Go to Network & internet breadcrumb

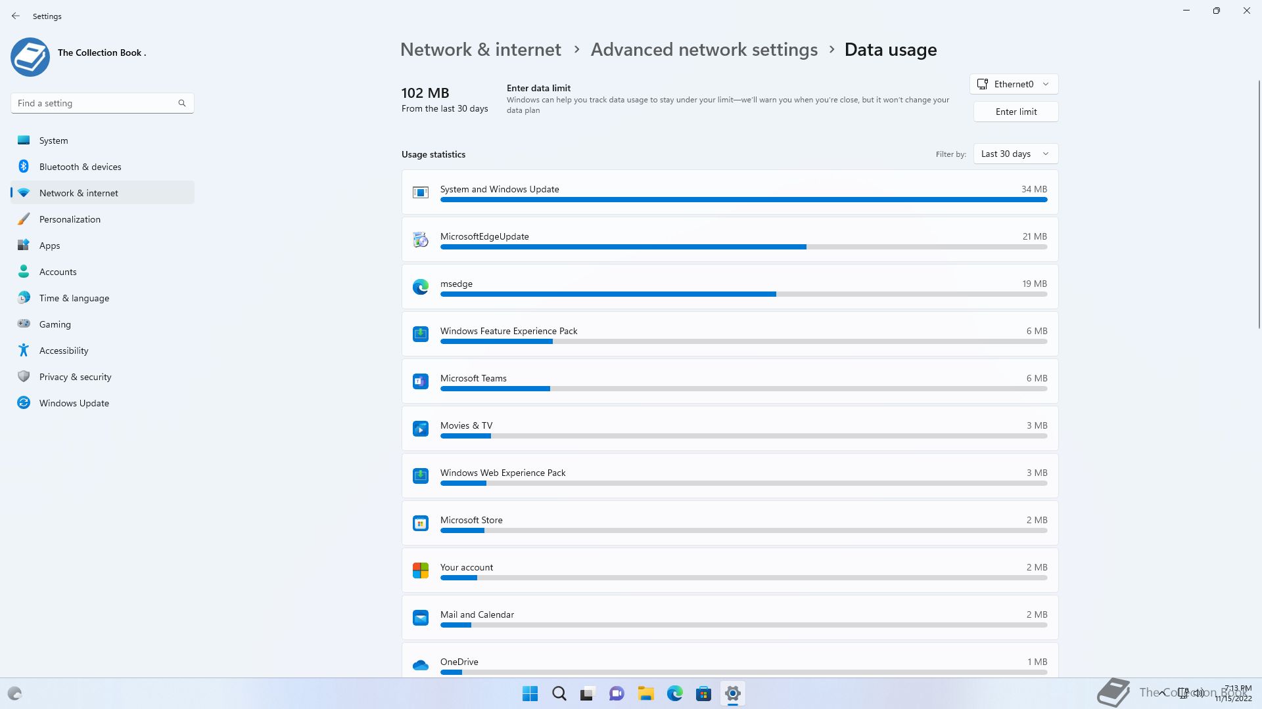[x=480, y=50]
